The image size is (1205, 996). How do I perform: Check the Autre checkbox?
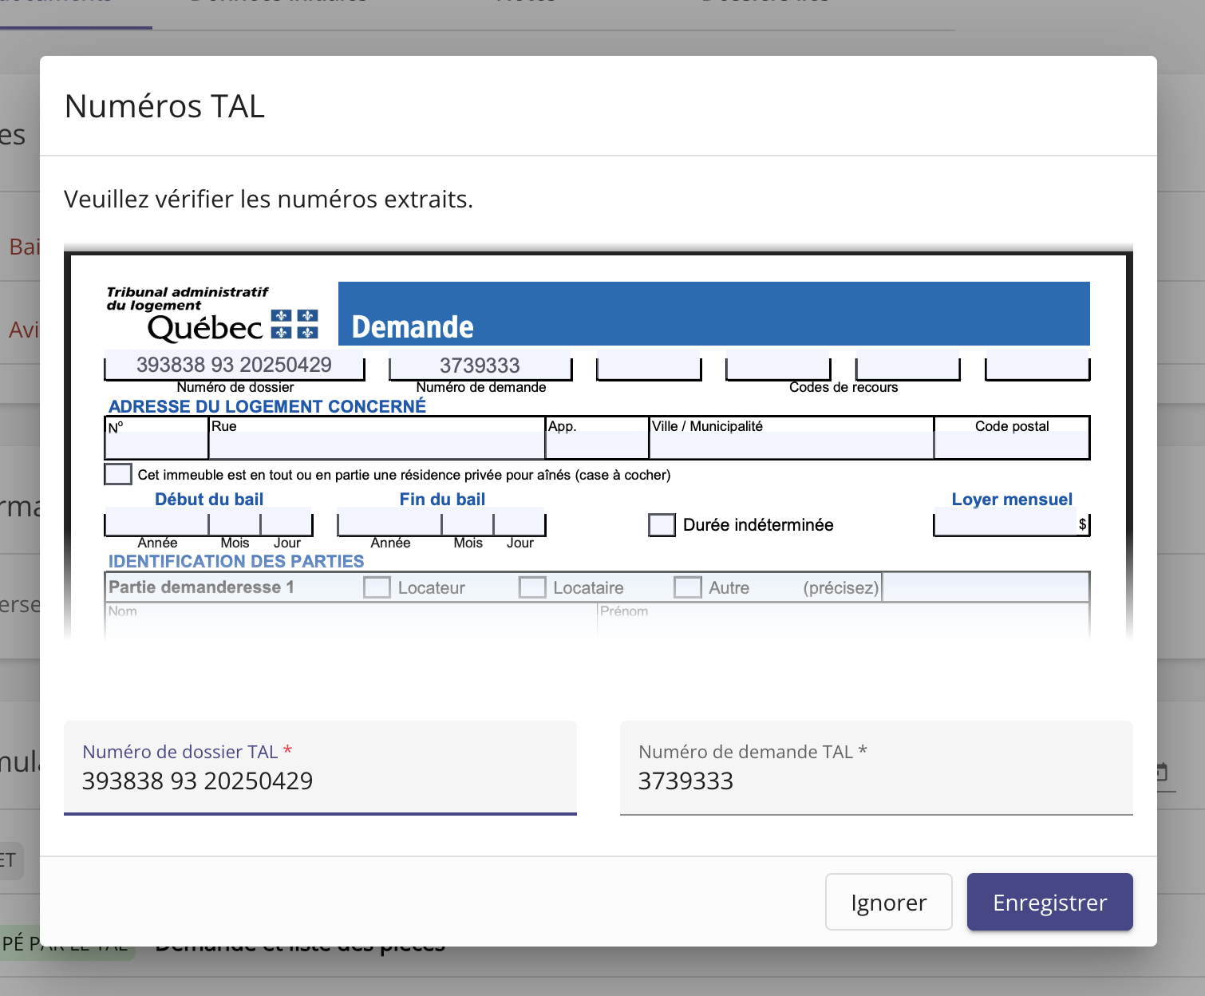687,587
